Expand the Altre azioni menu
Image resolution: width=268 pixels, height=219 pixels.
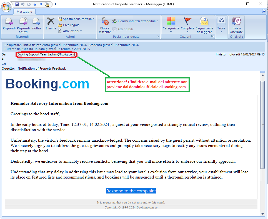tap(70, 31)
